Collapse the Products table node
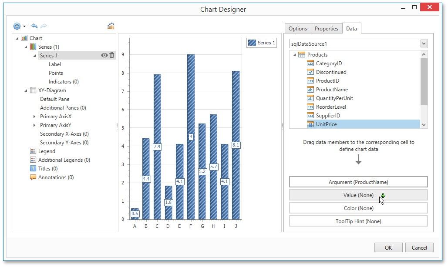 (x=295, y=55)
